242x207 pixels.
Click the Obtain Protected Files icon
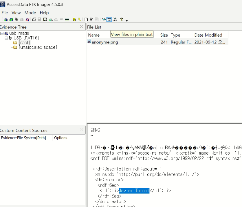74,20
